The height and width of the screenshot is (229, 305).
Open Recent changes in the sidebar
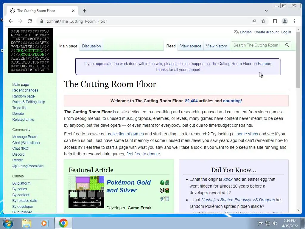click(25, 90)
